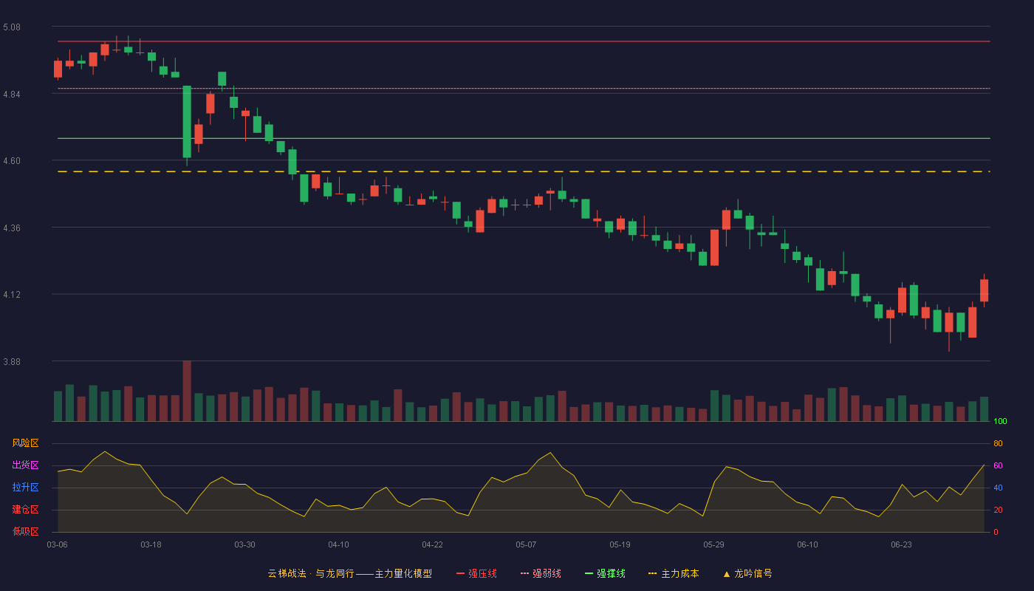Click the yellow indicator curve's peak near 05-07
Screen dimensions: 1034x591
(550, 453)
